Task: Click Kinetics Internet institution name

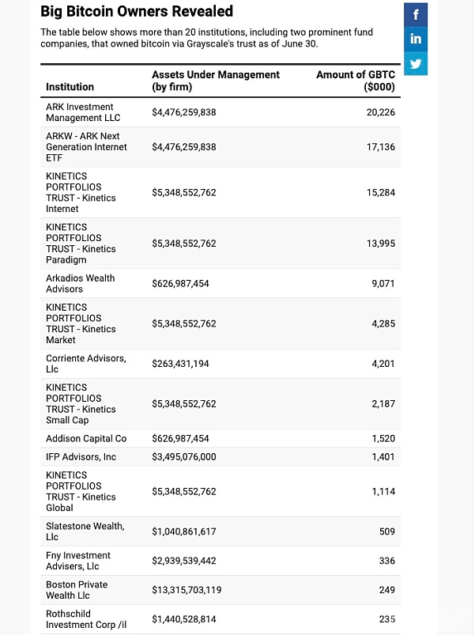Action: coord(81,192)
